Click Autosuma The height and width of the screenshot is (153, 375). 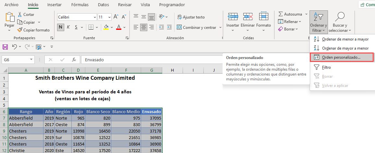click(x=290, y=14)
